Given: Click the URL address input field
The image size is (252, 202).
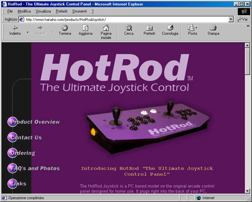Looking at the screenshot, I should (126, 20).
